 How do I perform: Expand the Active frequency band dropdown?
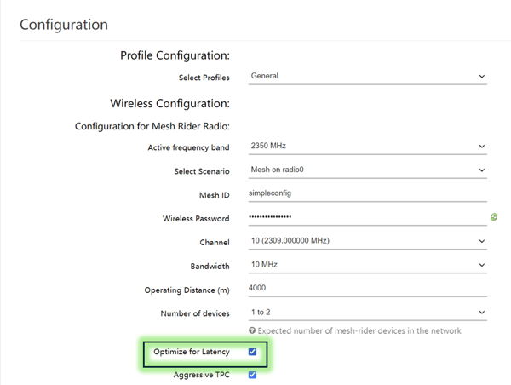point(368,146)
